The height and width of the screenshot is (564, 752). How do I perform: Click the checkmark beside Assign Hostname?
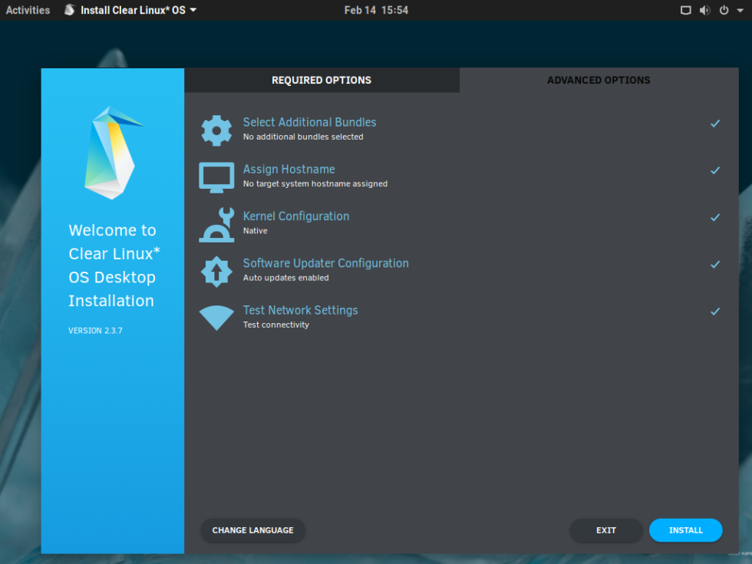[715, 170]
